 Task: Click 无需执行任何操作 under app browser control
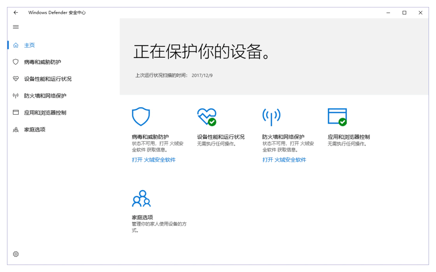(x=347, y=144)
